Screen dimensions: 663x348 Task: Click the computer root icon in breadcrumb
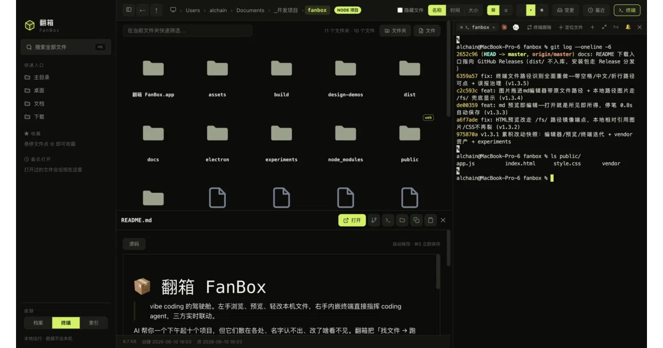pyautogui.click(x=173, y=10)
